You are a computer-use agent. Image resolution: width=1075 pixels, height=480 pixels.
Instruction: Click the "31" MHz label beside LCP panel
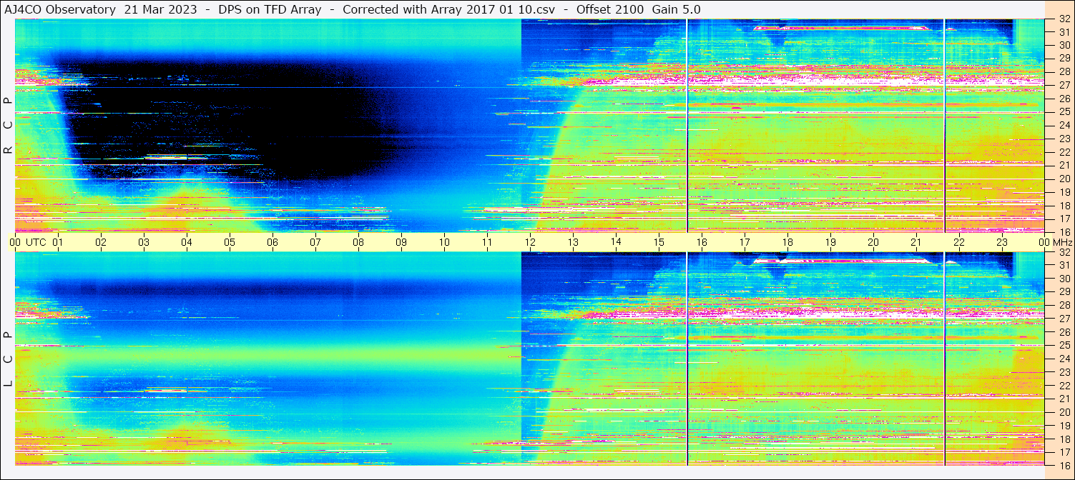[x=1064, y=265]
